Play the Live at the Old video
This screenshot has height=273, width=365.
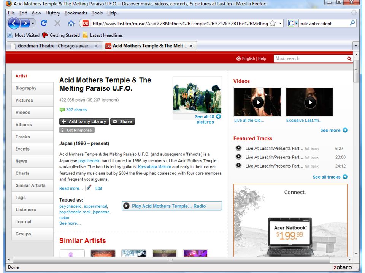tap(257, 102)
